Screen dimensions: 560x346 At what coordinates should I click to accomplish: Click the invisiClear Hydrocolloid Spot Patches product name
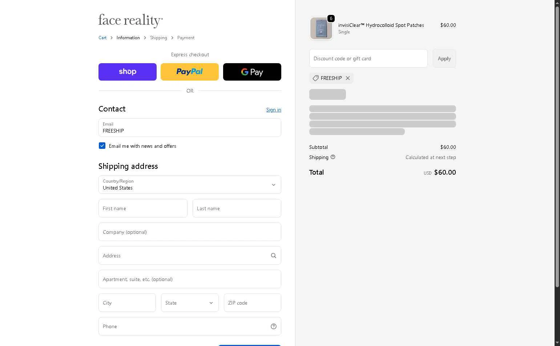pyautogui.click(x=381, y=25)
